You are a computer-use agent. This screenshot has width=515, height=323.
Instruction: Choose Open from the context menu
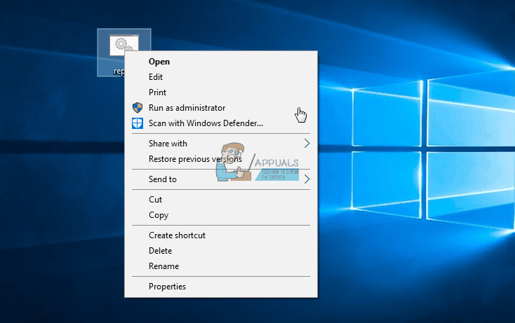(x=159, y=62)
